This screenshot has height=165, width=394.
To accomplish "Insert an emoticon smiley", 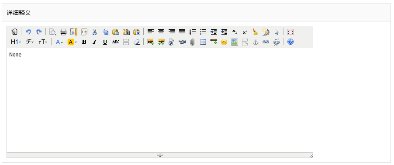I will tap(224, 42).
